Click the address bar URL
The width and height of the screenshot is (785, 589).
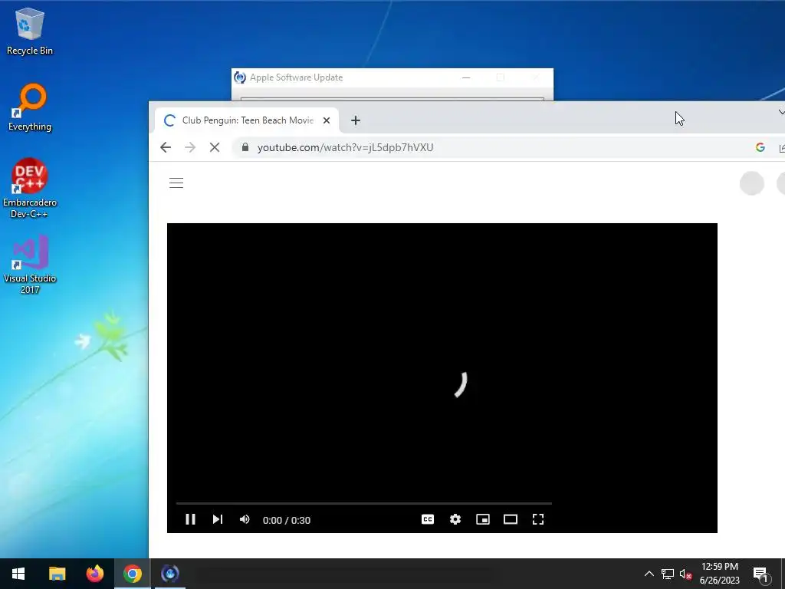click(x=346, y=147)
